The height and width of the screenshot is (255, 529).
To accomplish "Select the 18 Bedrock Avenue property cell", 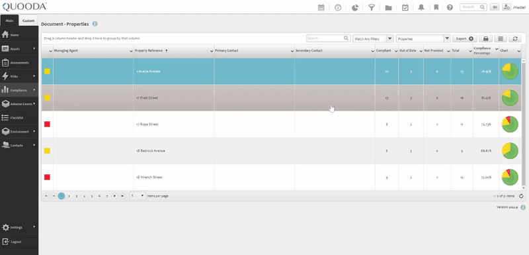I will (174, 150).
